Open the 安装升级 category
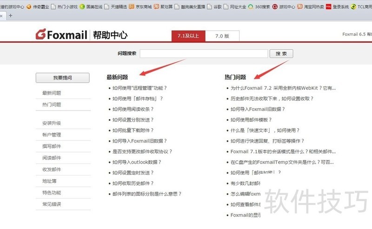 [x=52, y=123]
